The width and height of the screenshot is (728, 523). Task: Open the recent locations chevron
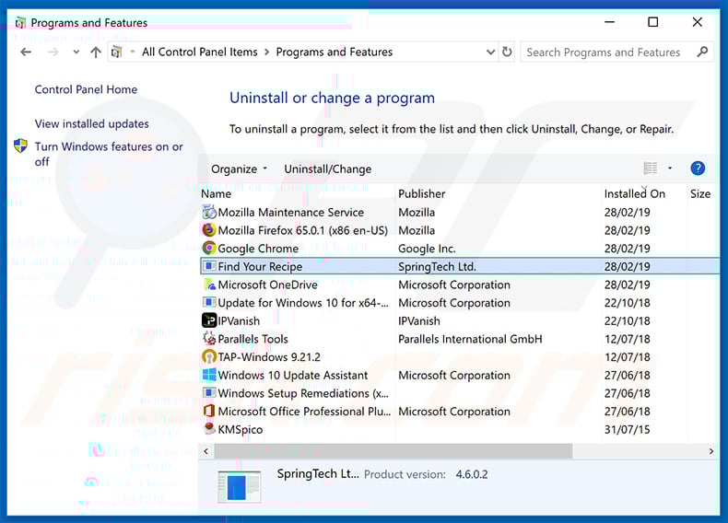click(76, 52)
